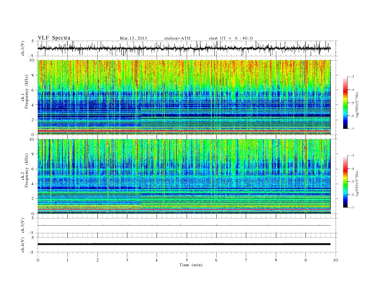Screen dimensions: 378x292
Task: Click the "2" kHz tick on ch.1 spectrogram axis
Action: pyautogui.click(x=33, y=120)
